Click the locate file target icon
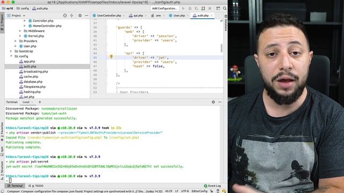344x193 pixels. pos(65,16)
